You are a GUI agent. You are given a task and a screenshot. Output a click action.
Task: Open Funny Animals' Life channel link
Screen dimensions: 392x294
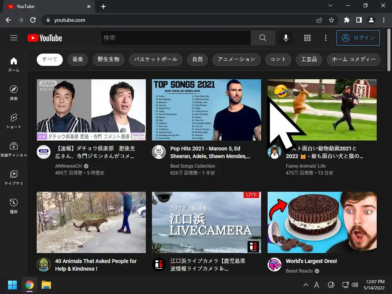coord(306,166)
